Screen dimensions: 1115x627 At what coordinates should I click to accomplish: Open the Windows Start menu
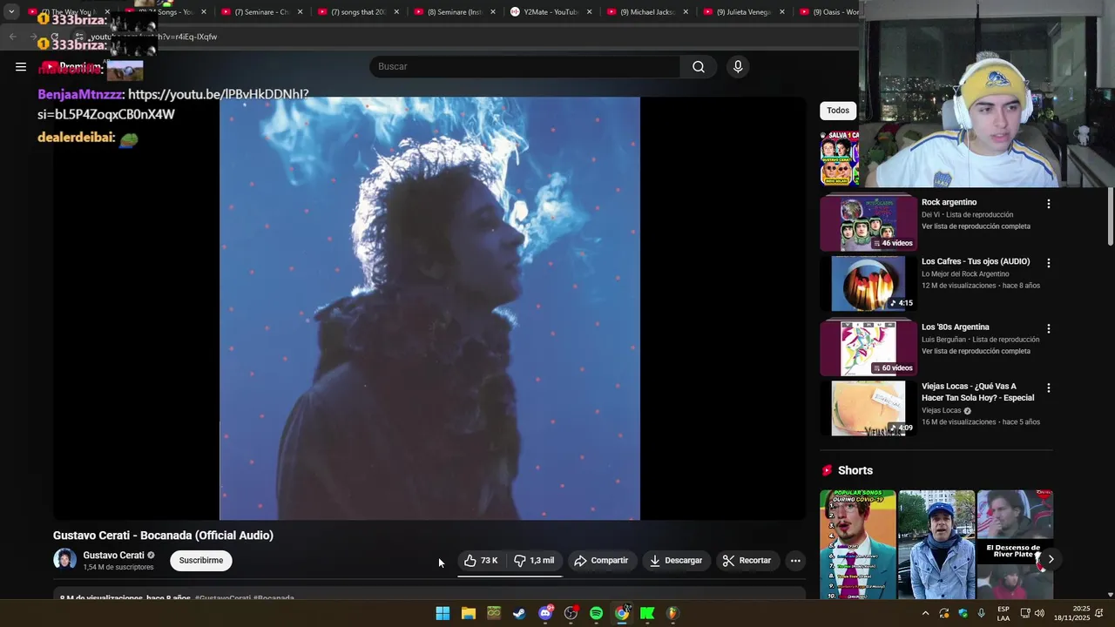click(443, 613)
